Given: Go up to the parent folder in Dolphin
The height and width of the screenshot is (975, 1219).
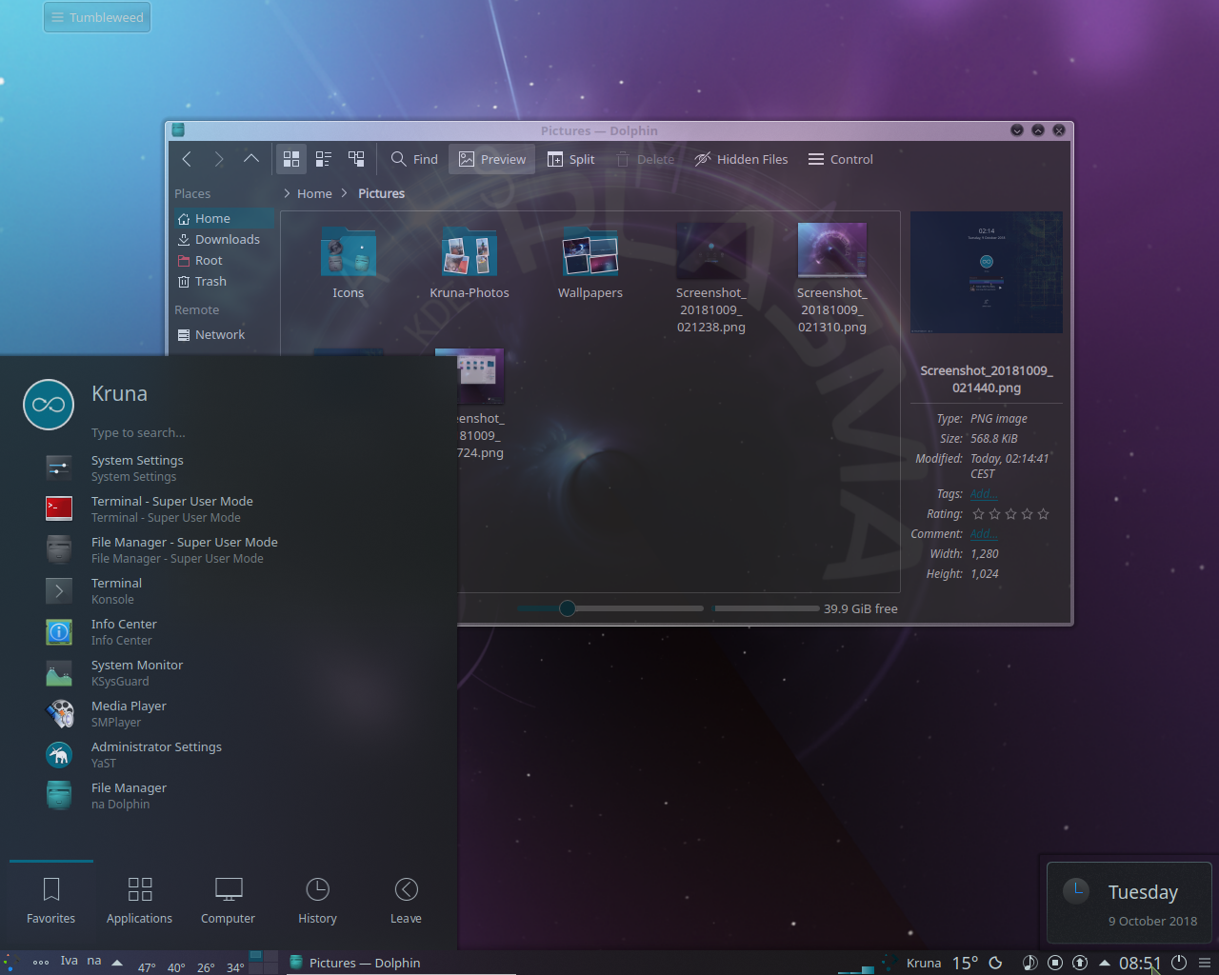Looking at the screenshot, I should [x=251, y=159].
